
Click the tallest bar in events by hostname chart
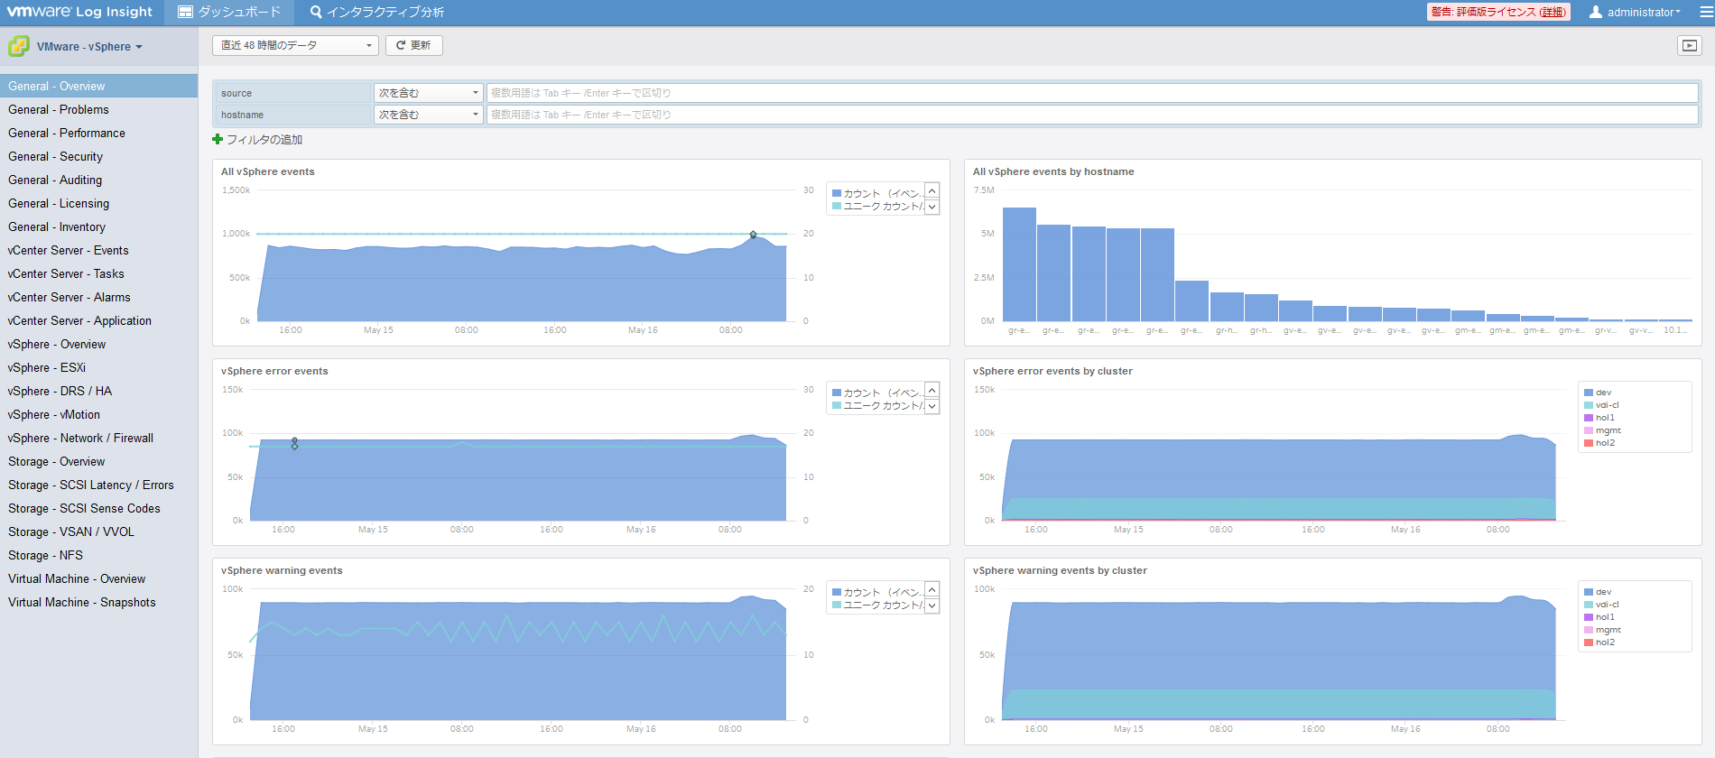[x=1019, y=264]
